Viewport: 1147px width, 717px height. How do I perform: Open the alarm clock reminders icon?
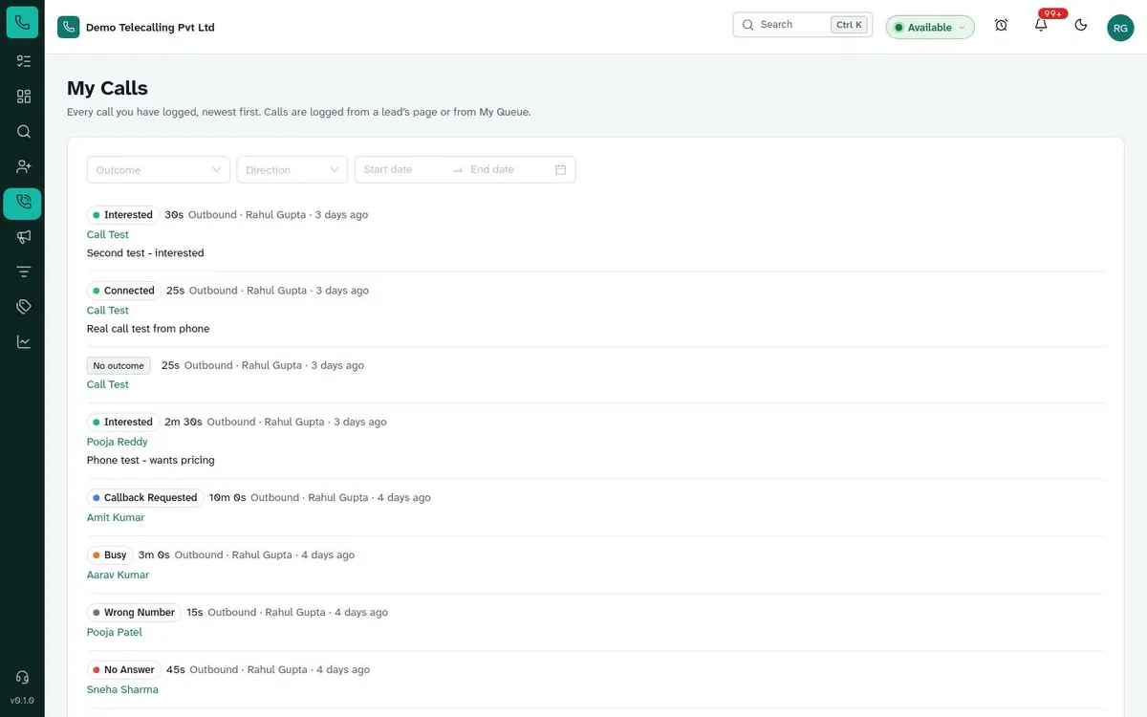pos(1001,26)
